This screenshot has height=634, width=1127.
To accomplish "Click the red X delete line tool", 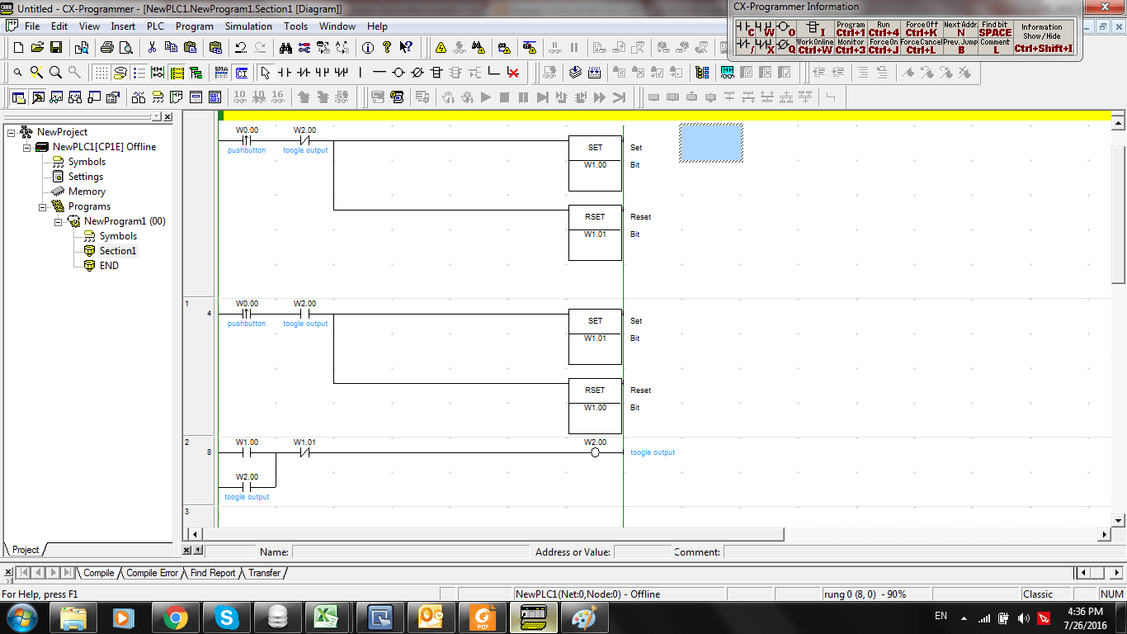I will 513,73.
